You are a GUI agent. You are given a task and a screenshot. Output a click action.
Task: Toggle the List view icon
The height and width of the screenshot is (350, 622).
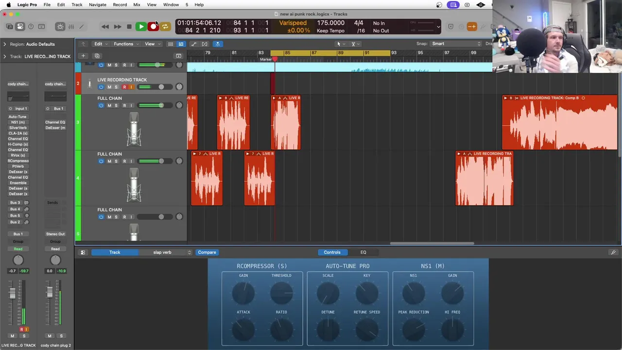[181, 44]
